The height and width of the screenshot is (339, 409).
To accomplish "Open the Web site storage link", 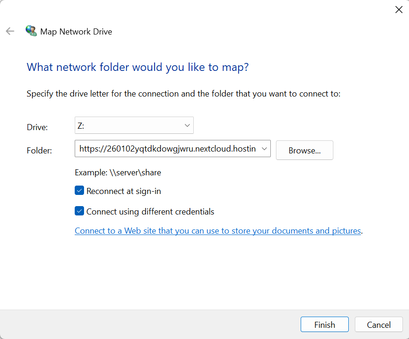I will [218, 230].
